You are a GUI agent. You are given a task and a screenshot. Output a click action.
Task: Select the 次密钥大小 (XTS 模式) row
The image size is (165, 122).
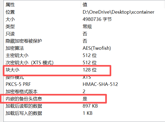(29, 63)
